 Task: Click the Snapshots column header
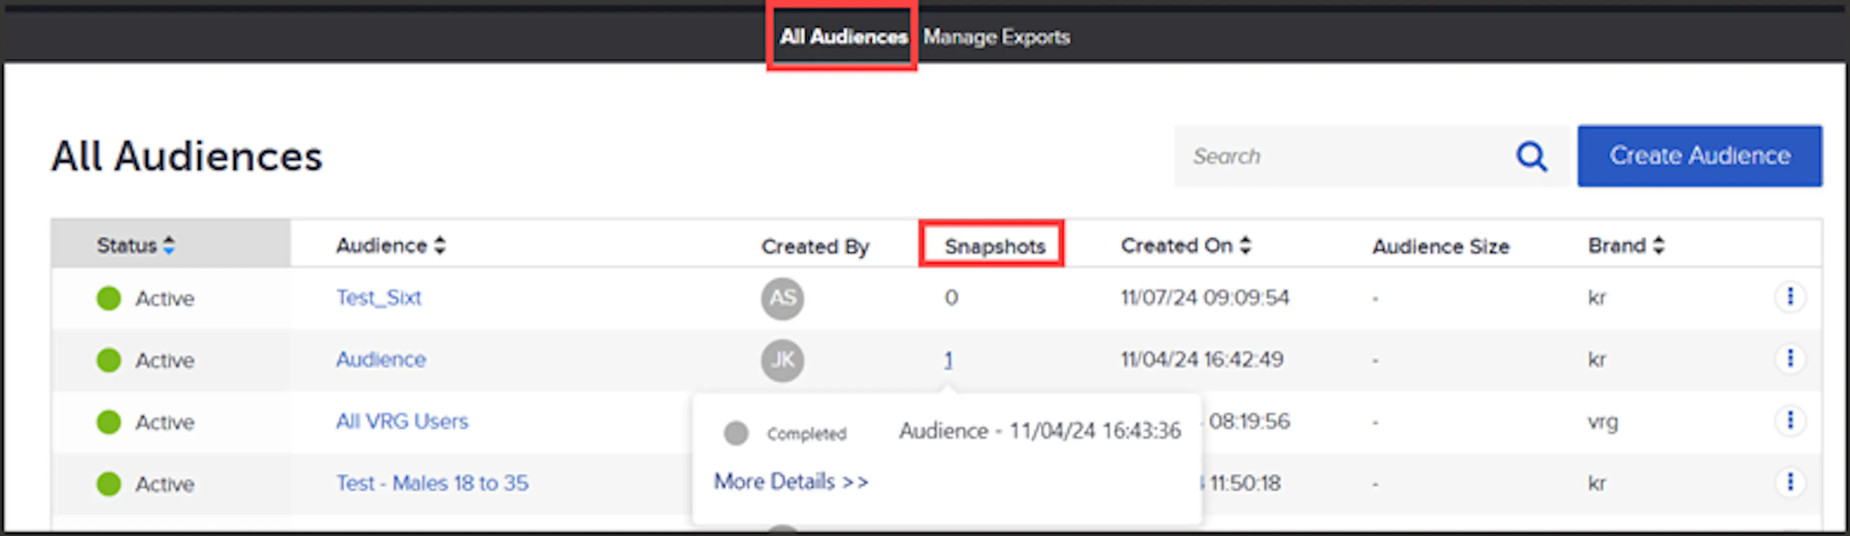995,246
